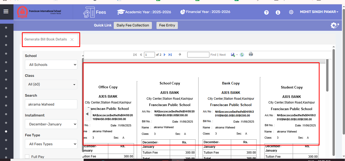This screenshot has width=345, height=161.
Task: Go to last report page
Action: click(x=170, y=54)
